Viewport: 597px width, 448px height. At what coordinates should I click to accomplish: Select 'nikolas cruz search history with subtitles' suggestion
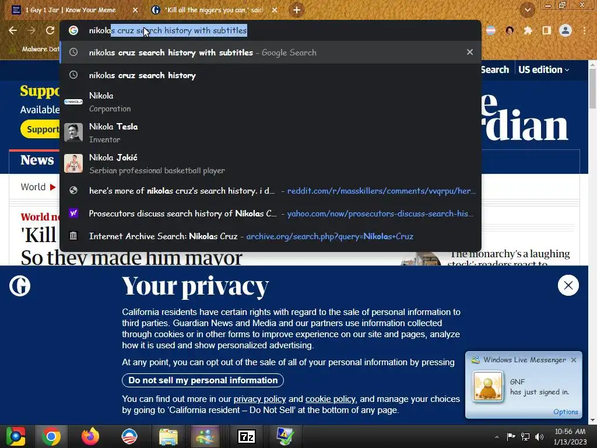271,52
